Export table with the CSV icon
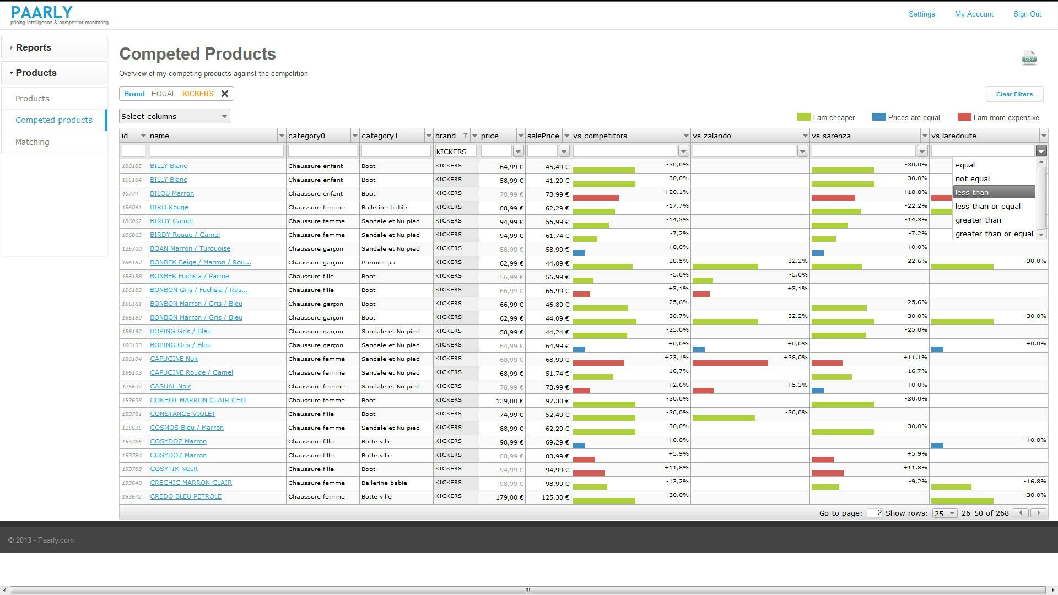Image resolution: width=1058 pixels, height=595 pixels. click(1029, 57)
